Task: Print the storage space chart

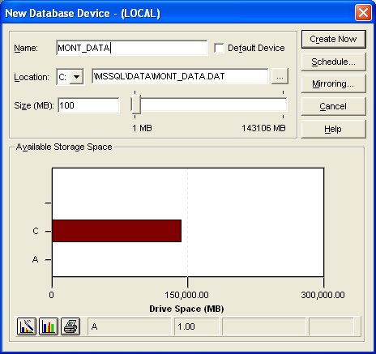Action: coord(70,326)
